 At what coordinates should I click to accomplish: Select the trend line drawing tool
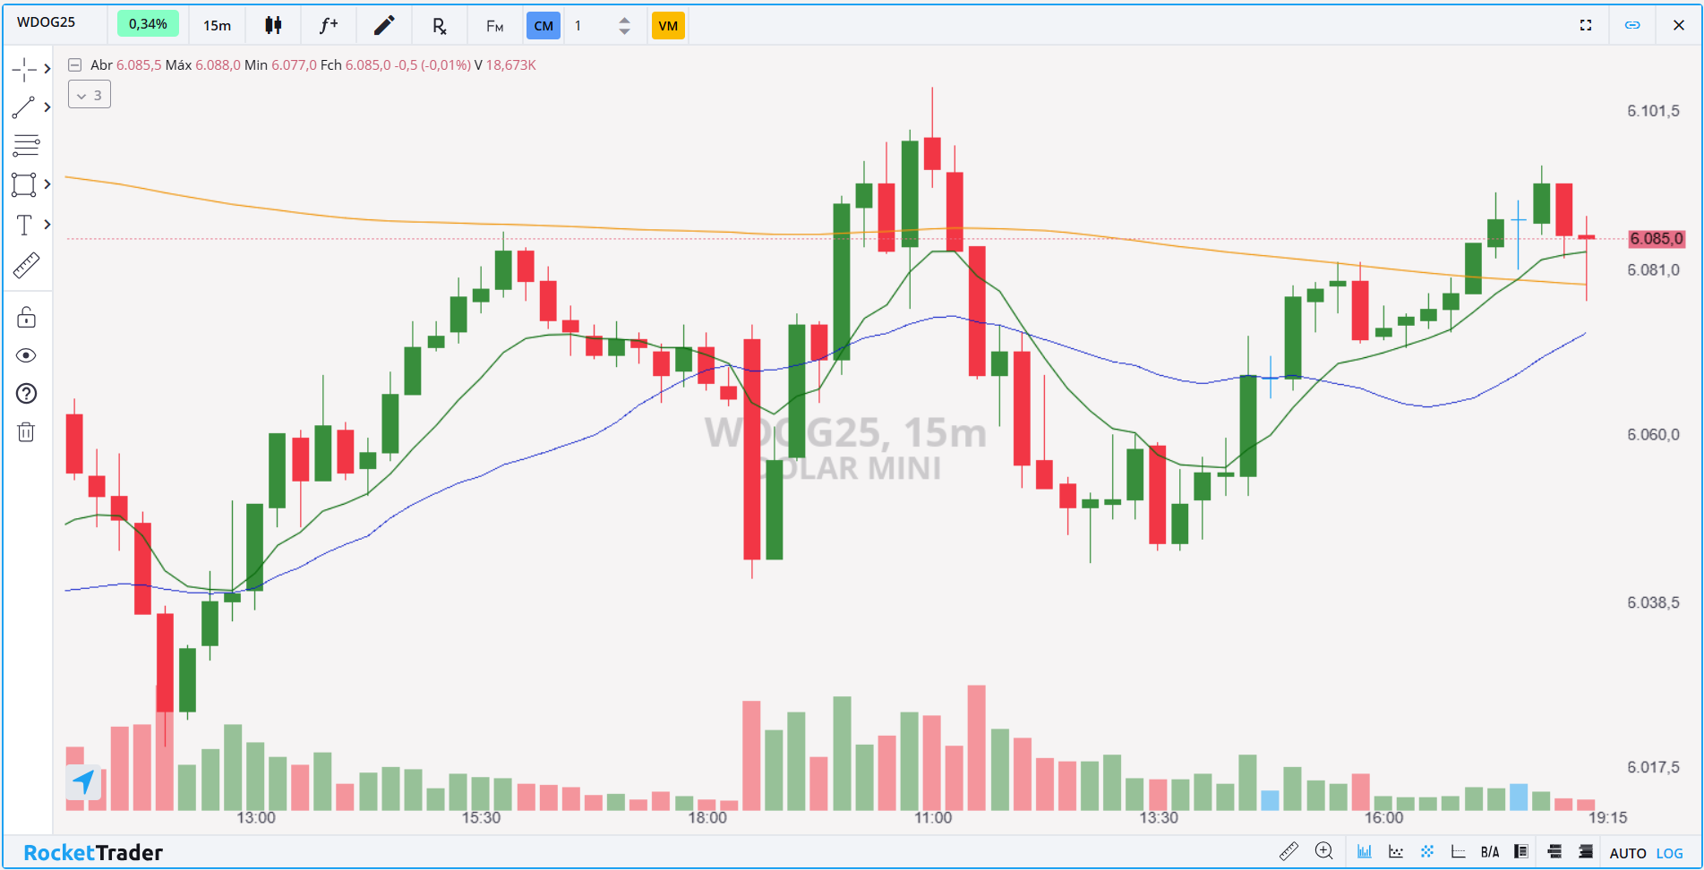pyautogui.click(x=24, y=107)
